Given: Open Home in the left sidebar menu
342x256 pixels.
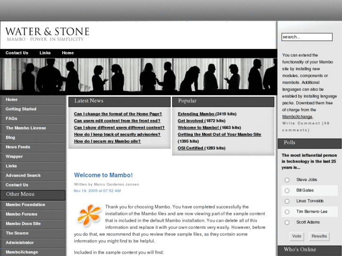Looking at the screenshot, I should [x=33, y=100].
